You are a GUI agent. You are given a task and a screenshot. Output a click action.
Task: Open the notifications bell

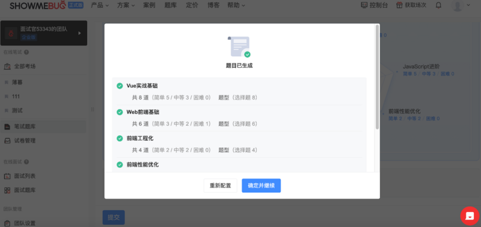click(439, 5)
